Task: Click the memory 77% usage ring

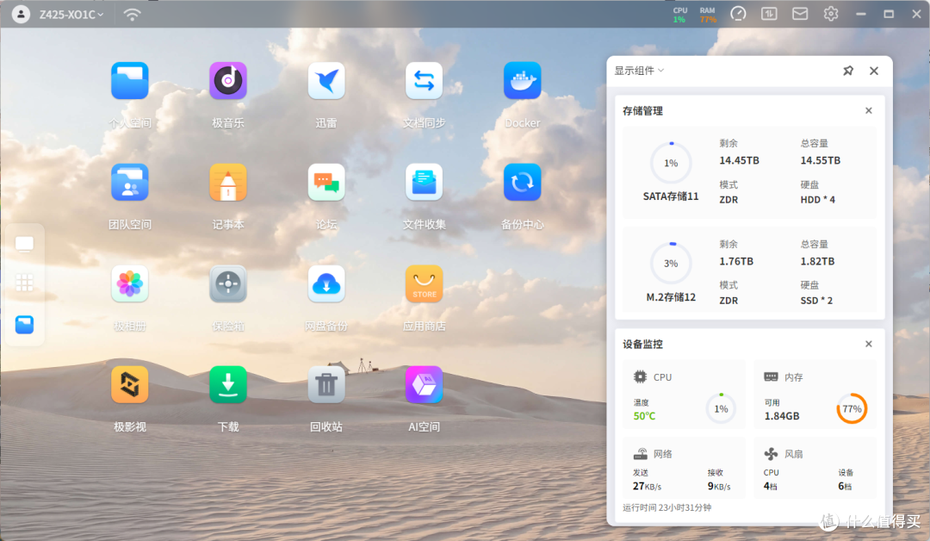Action: tap(852, 408)
